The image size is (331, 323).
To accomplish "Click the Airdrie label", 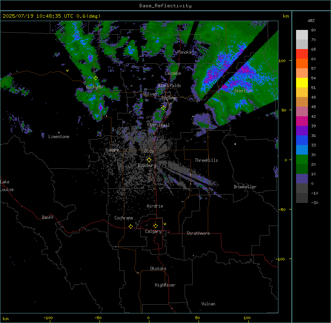I will click(x=155, y=206).
